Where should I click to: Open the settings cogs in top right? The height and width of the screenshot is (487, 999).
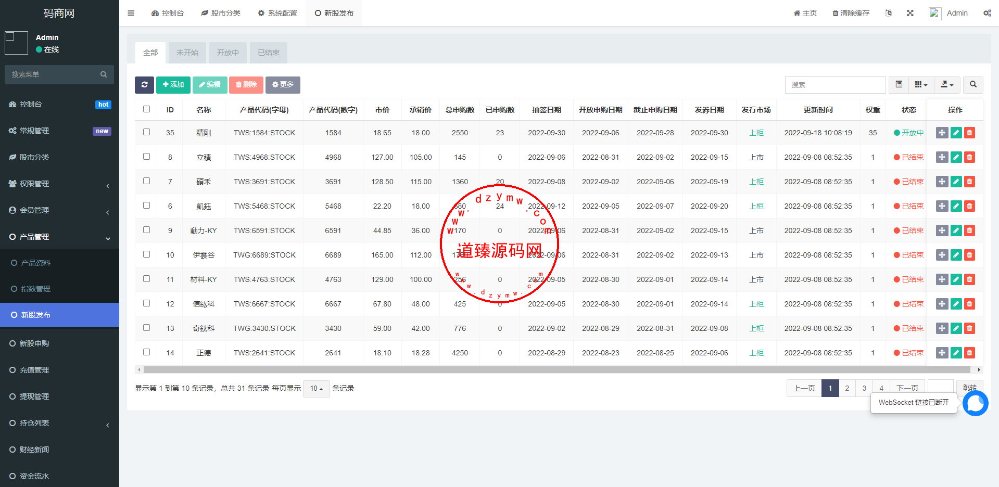(987, 13)
